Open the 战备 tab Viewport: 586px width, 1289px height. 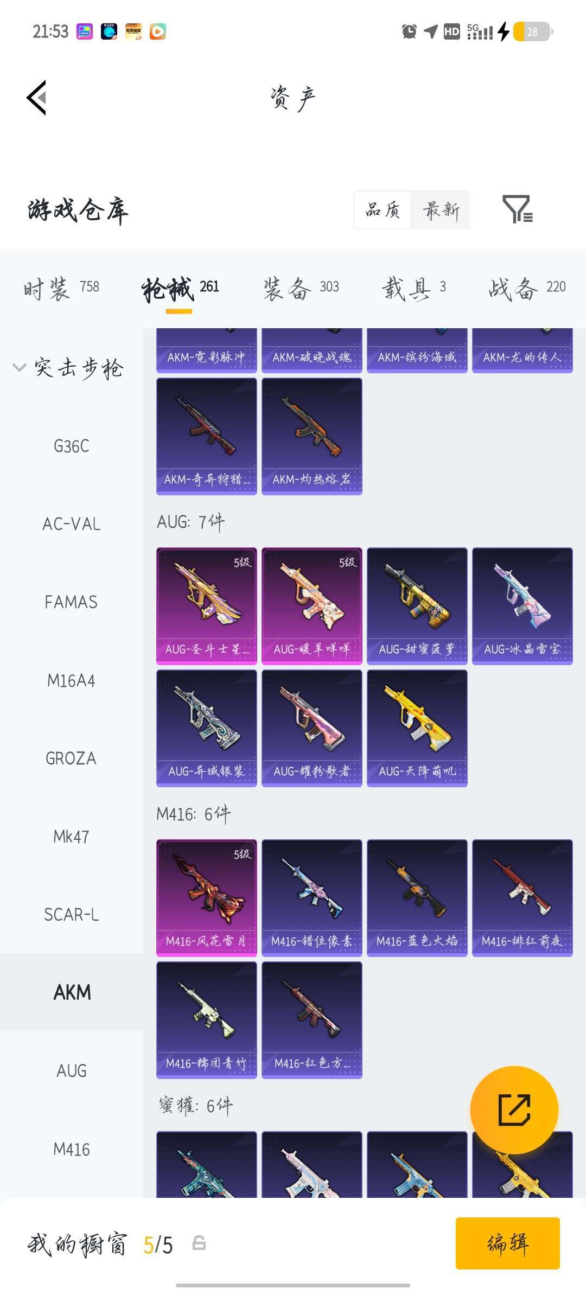[x=527, y=288]
